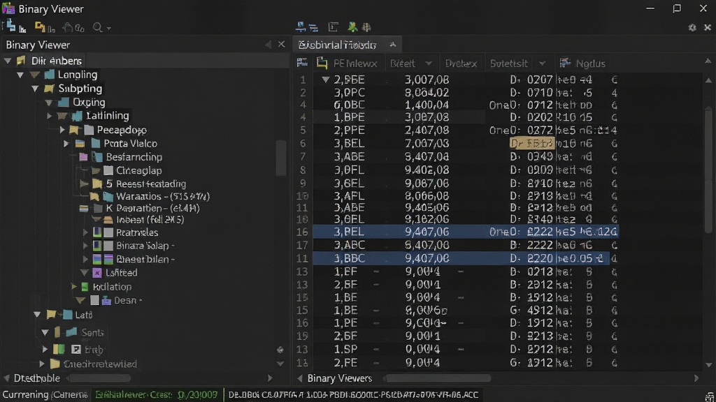Click the grid icon left of PE Mewx

(302, 63)
